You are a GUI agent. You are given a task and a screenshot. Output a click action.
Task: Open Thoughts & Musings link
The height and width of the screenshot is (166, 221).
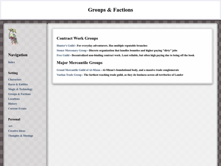(20, 136)
